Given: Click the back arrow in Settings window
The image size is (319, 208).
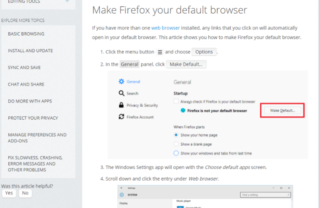Looking at the screenshot, I should tap(122, 188).
